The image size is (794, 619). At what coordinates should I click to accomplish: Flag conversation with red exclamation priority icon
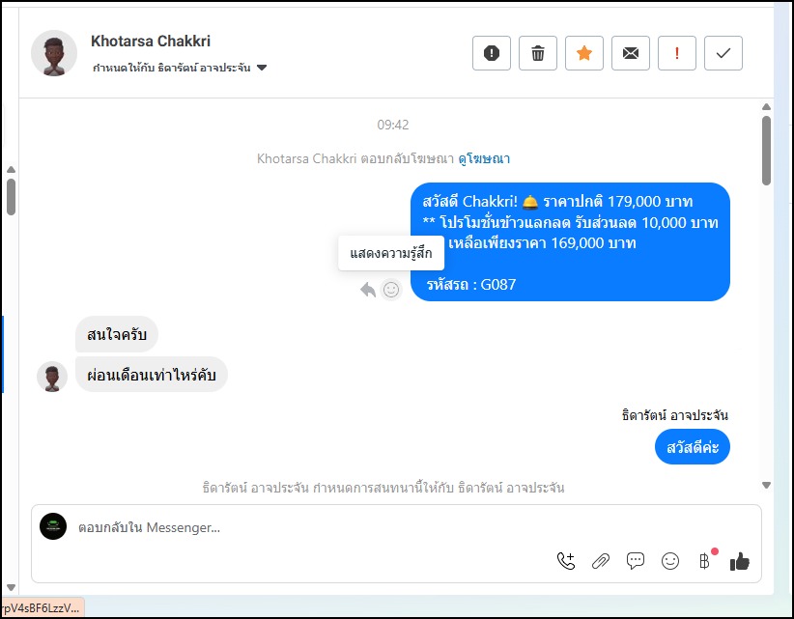(x=676, y=53)
